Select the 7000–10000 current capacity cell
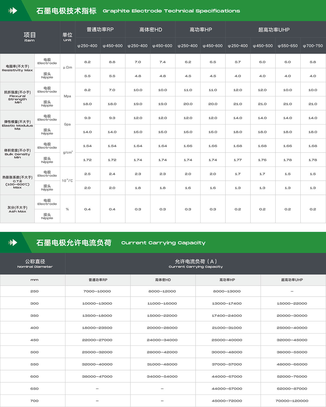Screen dimensions: 326x407 [97, 291]
